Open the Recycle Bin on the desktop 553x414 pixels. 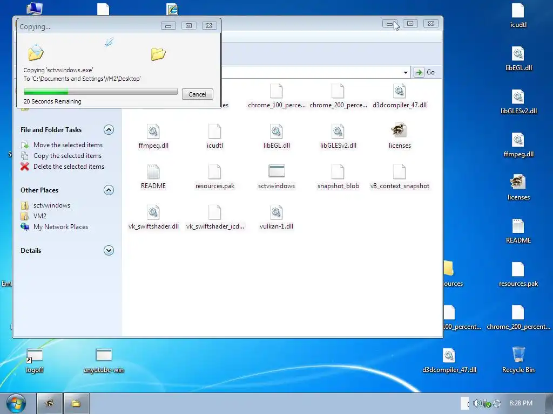click(518, 360)
